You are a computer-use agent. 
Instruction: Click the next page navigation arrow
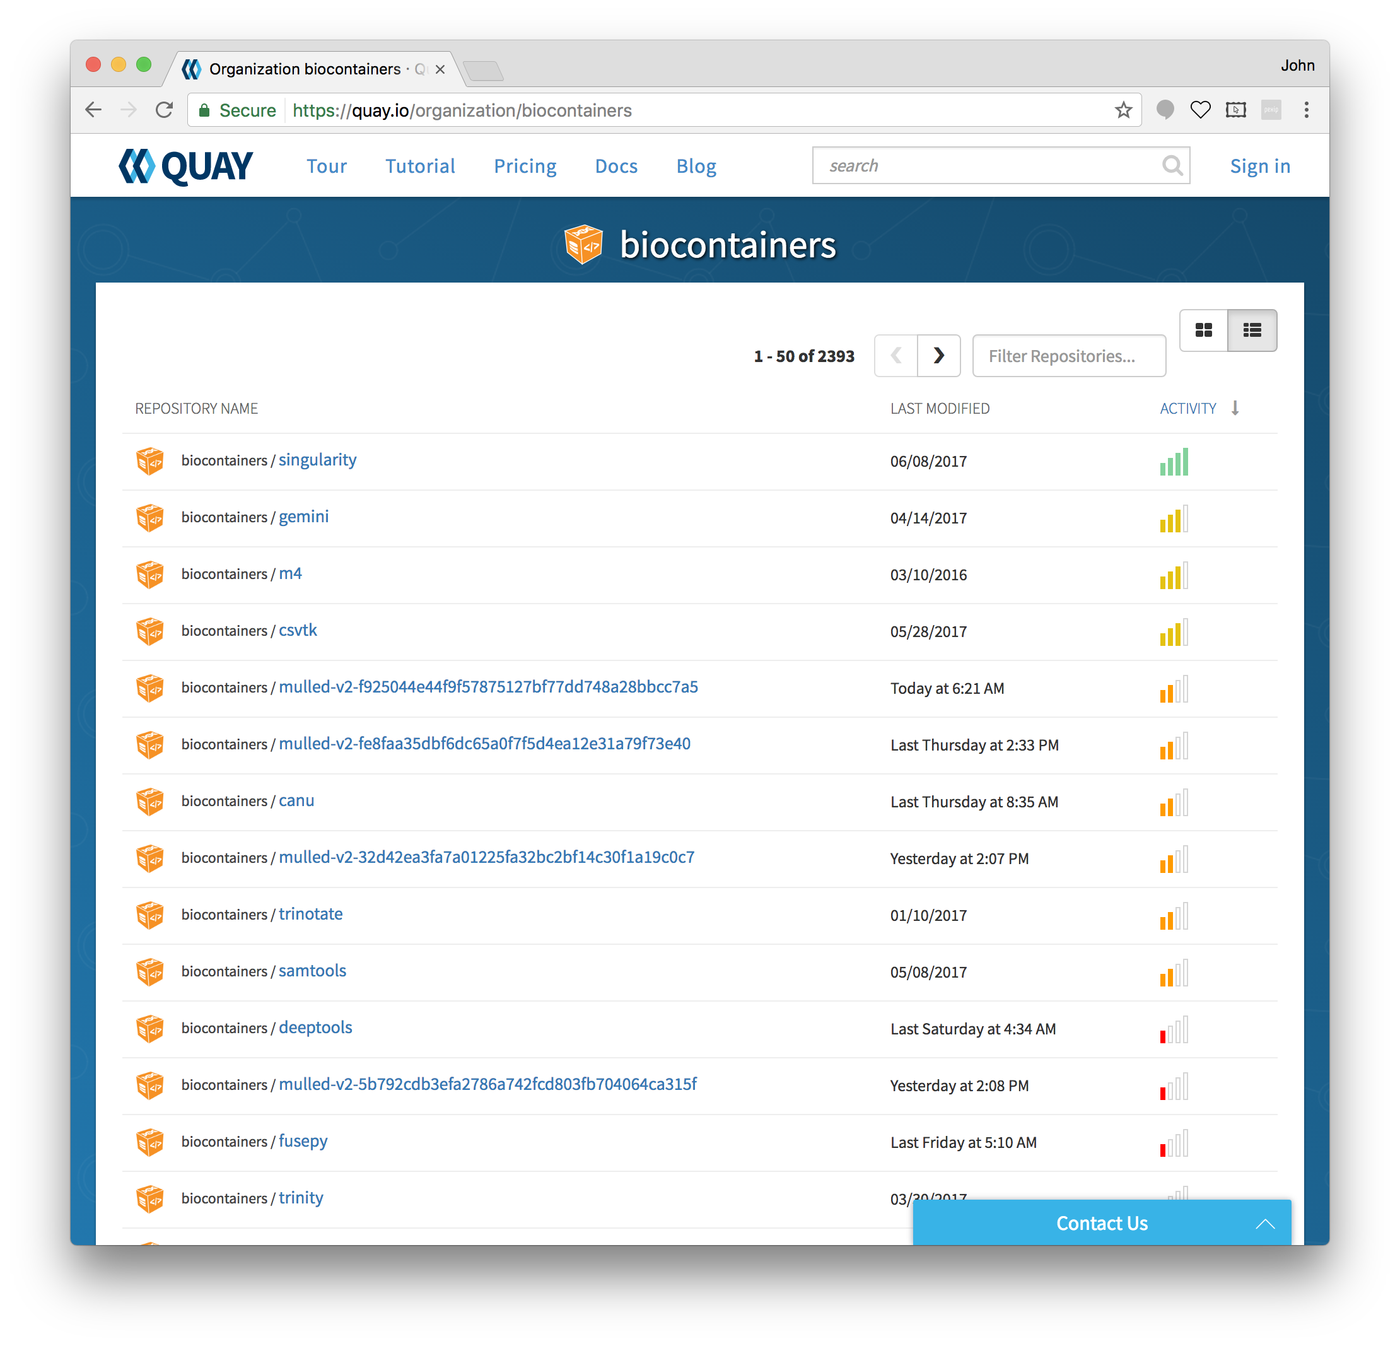(940, 356)
